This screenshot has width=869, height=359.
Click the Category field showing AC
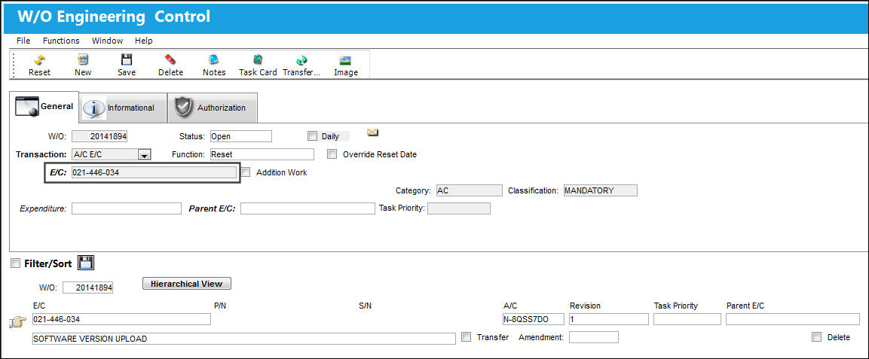point(469,190)
